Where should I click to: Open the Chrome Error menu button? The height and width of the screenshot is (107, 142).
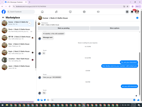click(x=138, y=7)
